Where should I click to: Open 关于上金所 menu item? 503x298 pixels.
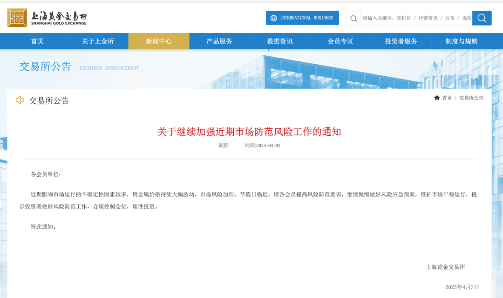tap(98, 41)
